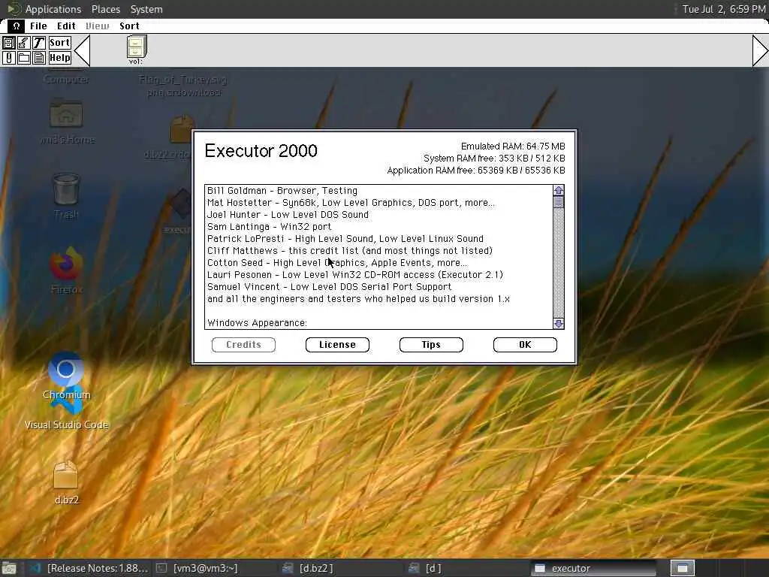Select the Trash desktop icon
The width and height of the screenshot is (769, 577).
click(x=66, y=195)
